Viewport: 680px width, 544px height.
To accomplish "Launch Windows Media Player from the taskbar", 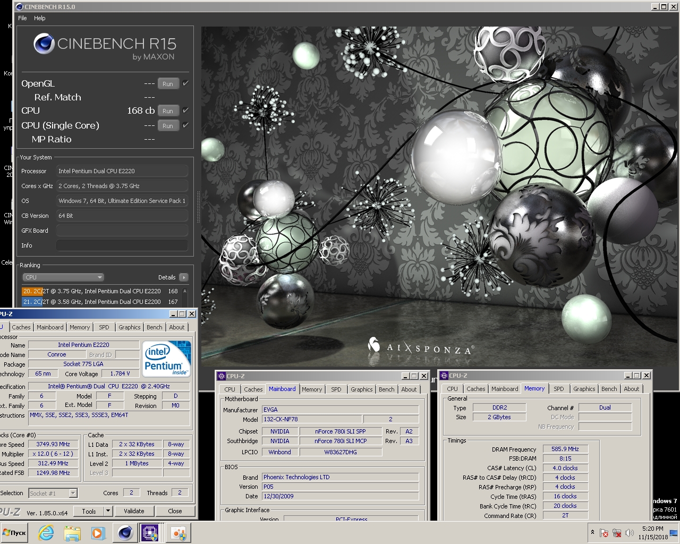I will coord(98,532).
